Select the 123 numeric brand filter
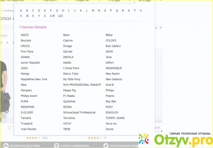Viewport: 213px width, 148px height. 60,16
